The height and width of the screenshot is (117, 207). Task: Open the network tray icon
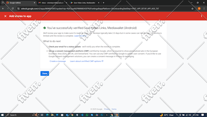[x=187, y=115]
